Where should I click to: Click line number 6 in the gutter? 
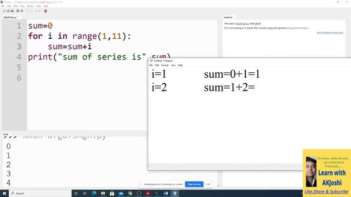coord(19,78)
